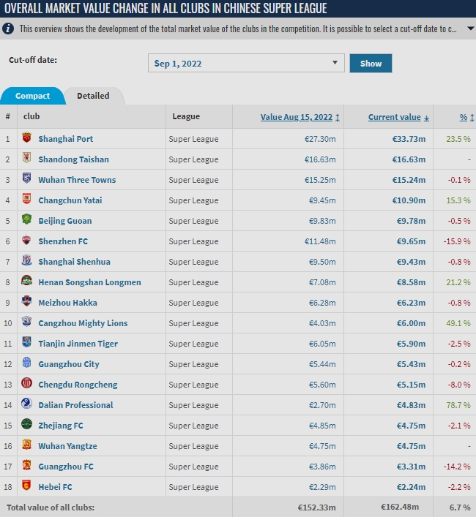The image size is (476, 517).
Task: Click Shenzhen FC current value €9.65m
Action: pos(409,241)
